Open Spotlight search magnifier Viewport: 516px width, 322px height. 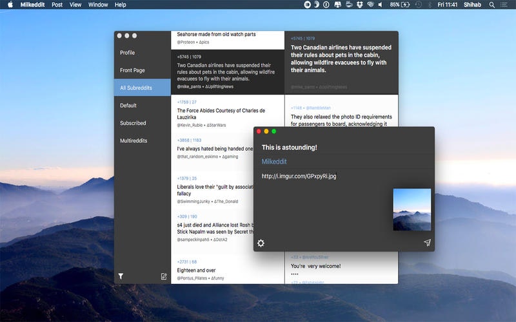point(491,5)
